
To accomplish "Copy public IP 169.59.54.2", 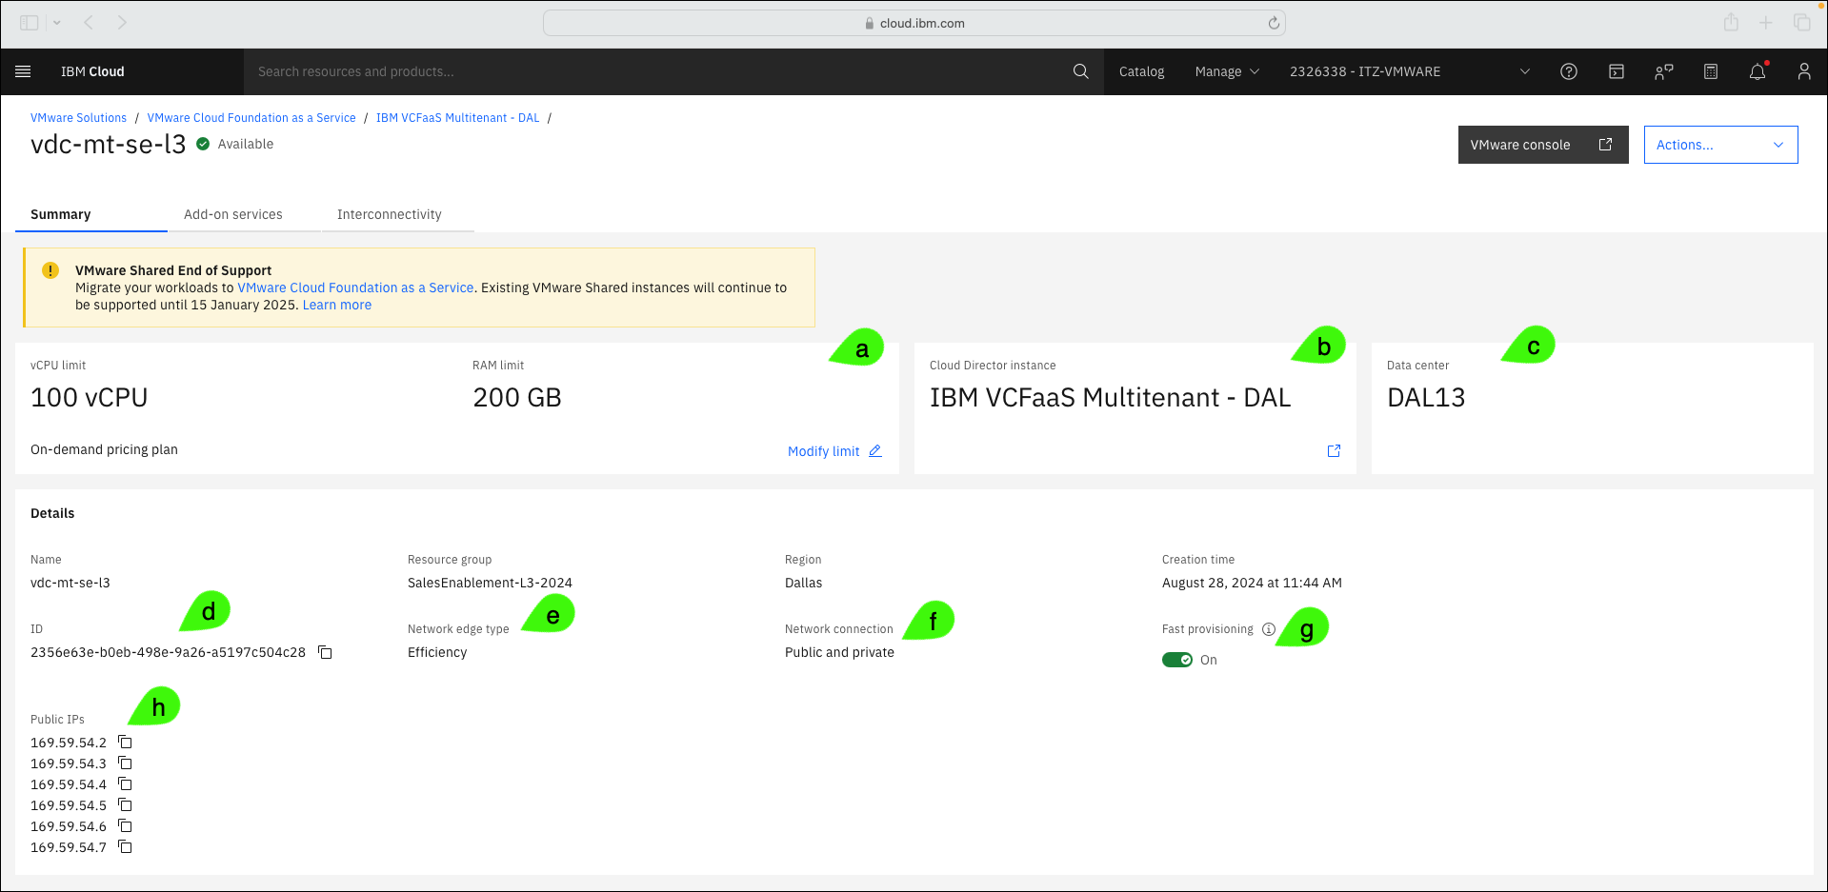I will tap(125, 742).
